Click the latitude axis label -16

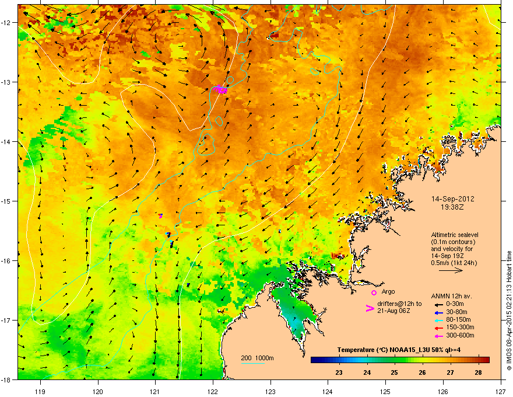click(x=6, y=261)
